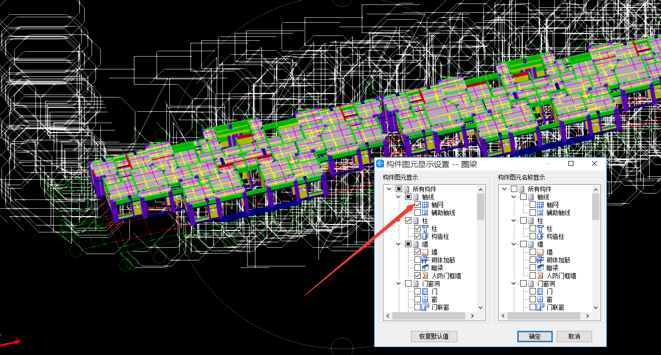Click the 暗梁 beam icon in 构件图元名称显示 tree
This screenshot has width=661, height=355.
(540, 268)
